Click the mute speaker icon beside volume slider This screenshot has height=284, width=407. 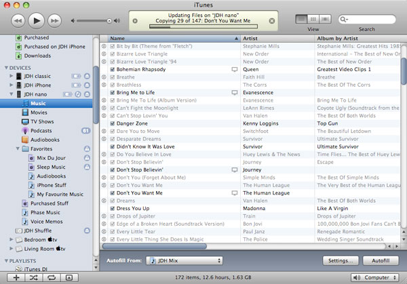pyautogui.click(x=73, y=21)
